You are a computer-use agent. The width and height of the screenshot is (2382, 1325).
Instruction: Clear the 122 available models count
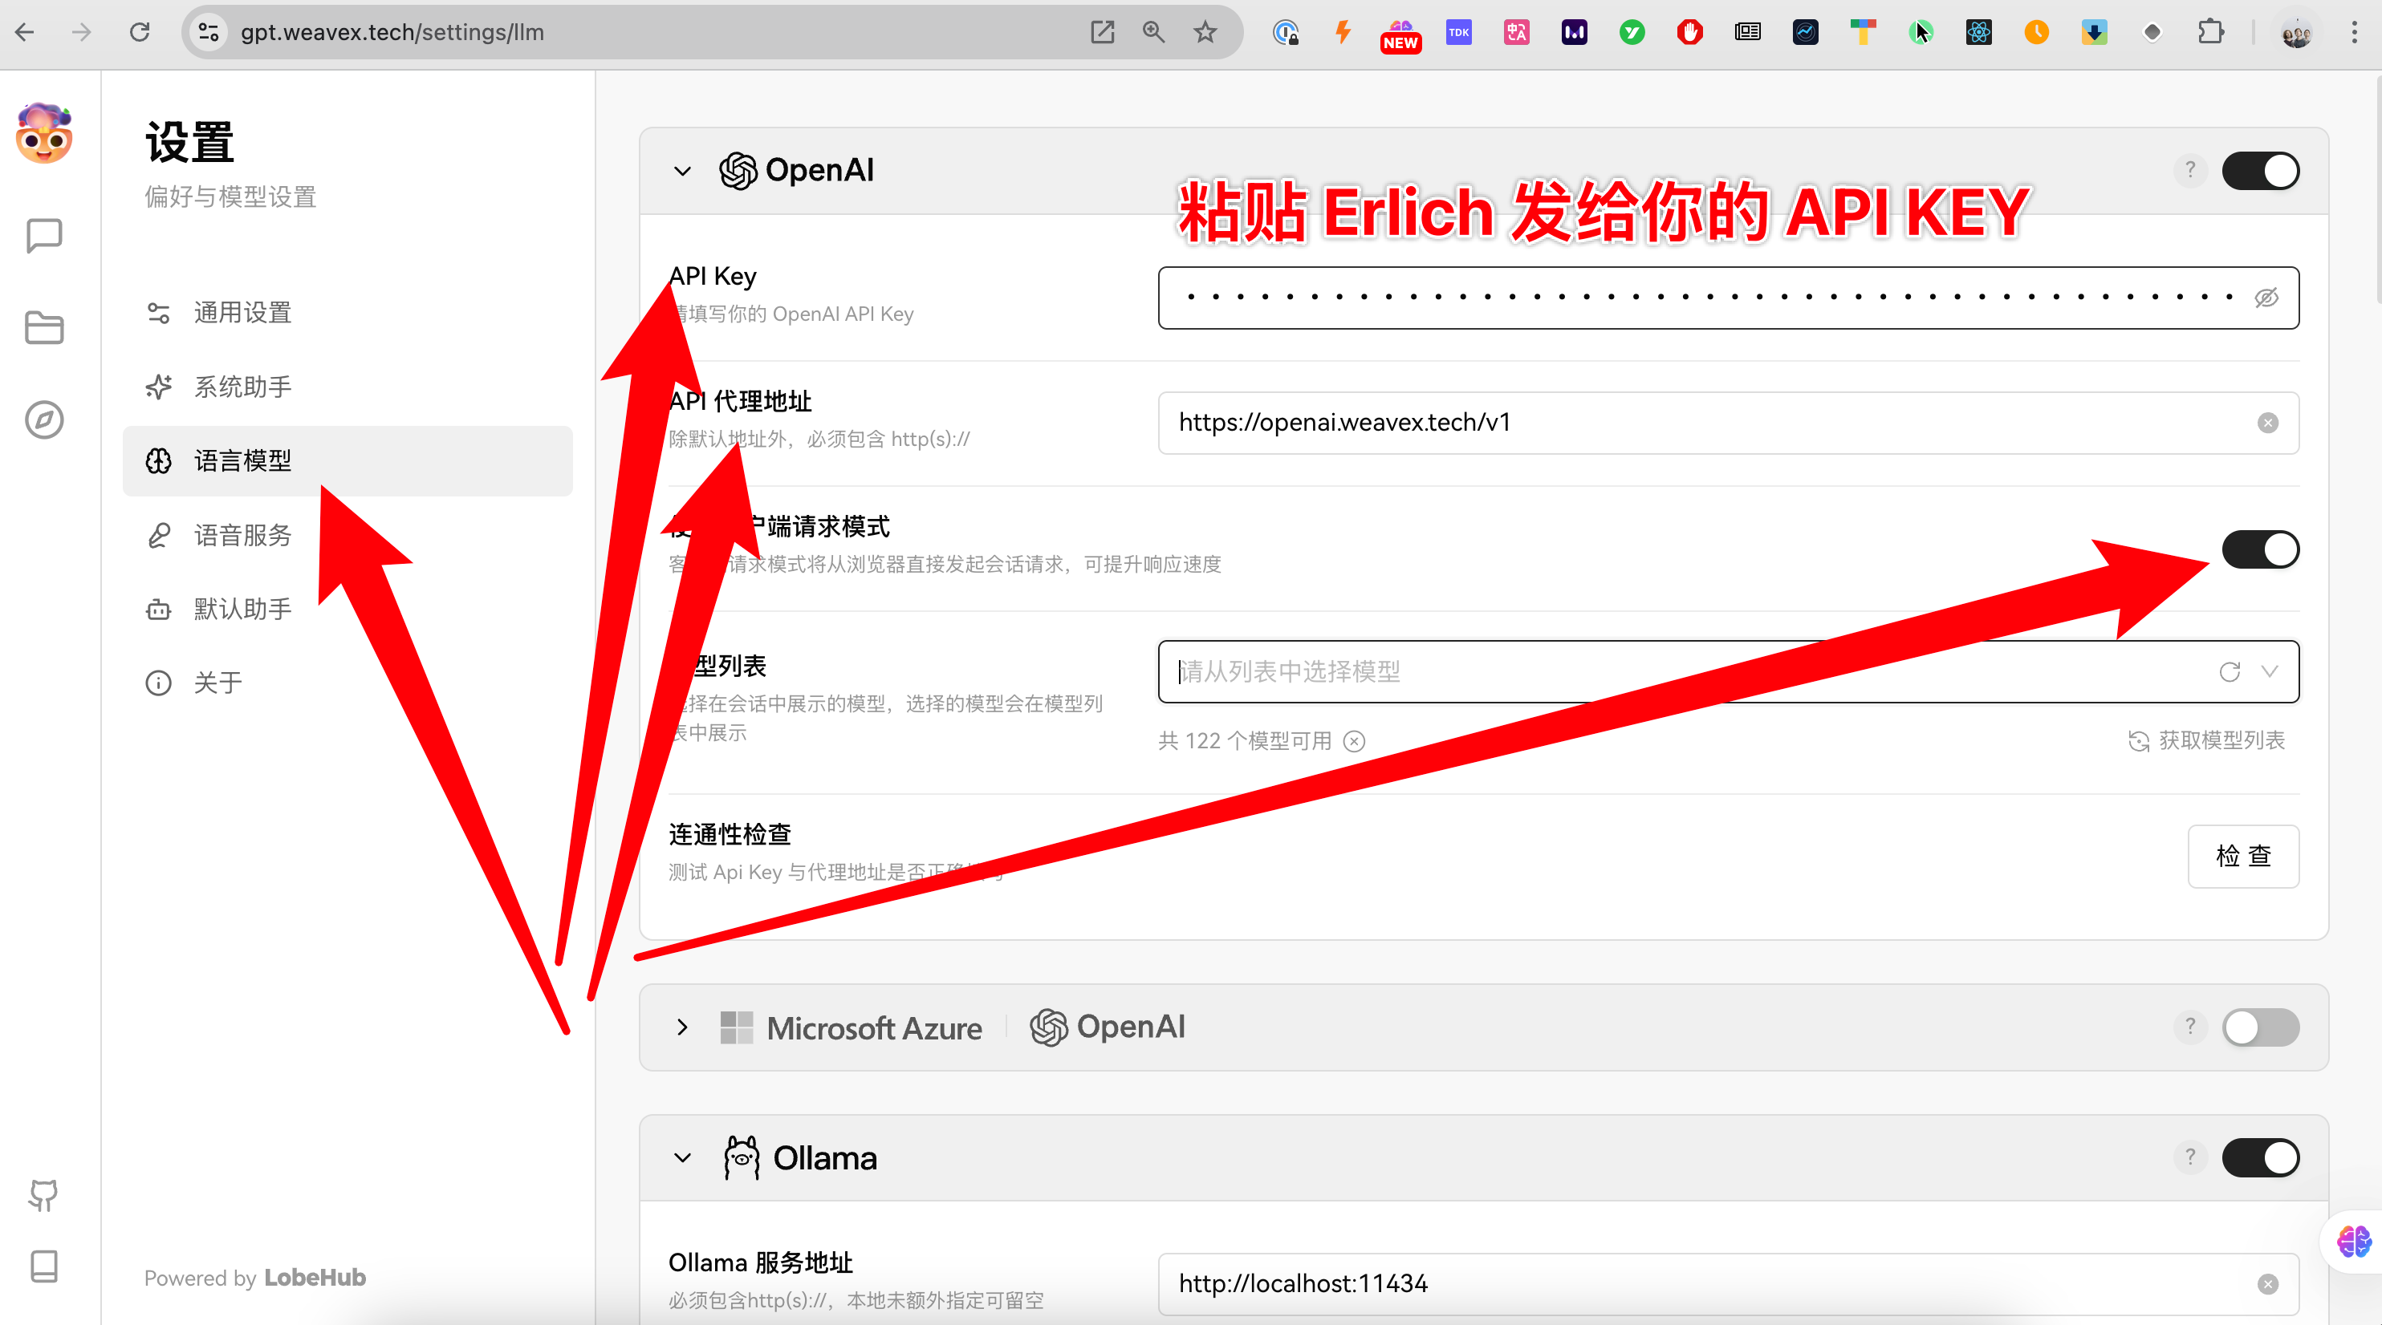(1354, 741)
